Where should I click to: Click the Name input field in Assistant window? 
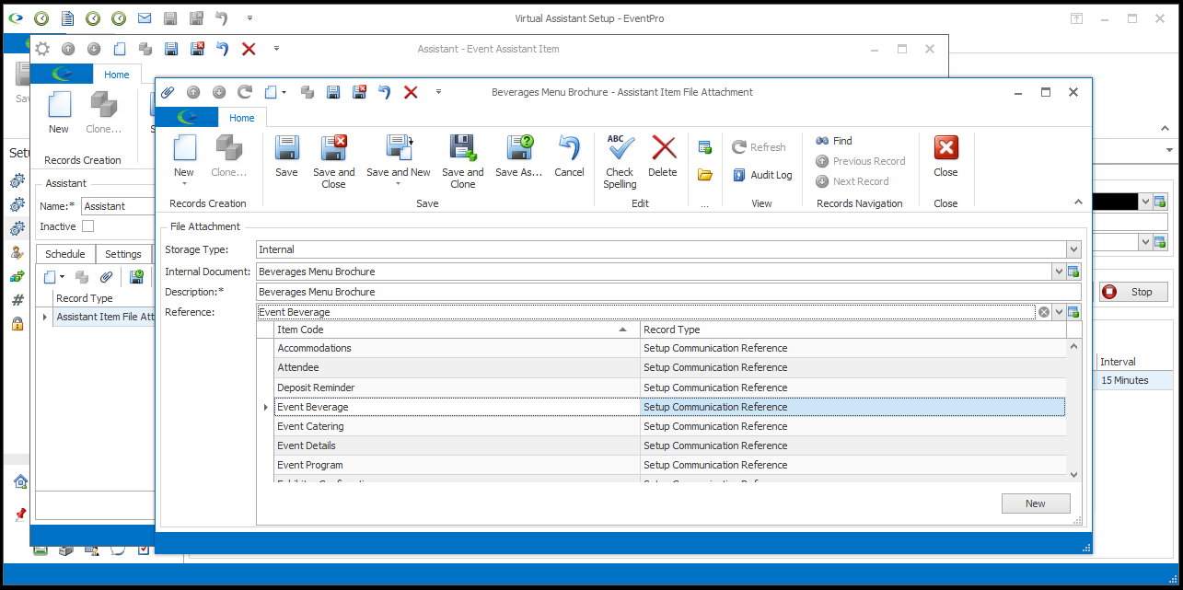[118, 206]
